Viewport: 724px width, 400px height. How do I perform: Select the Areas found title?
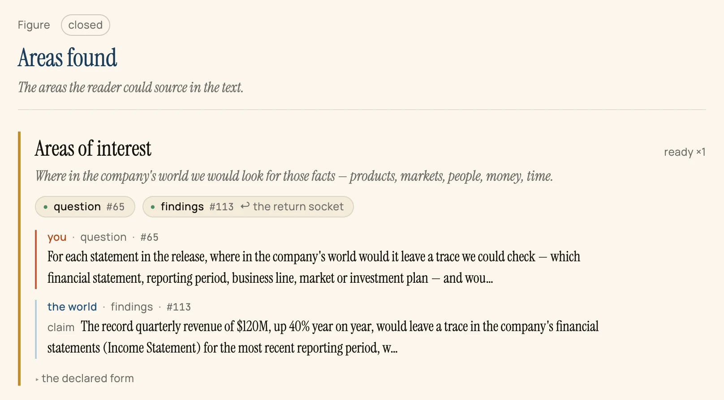[68, 58]
